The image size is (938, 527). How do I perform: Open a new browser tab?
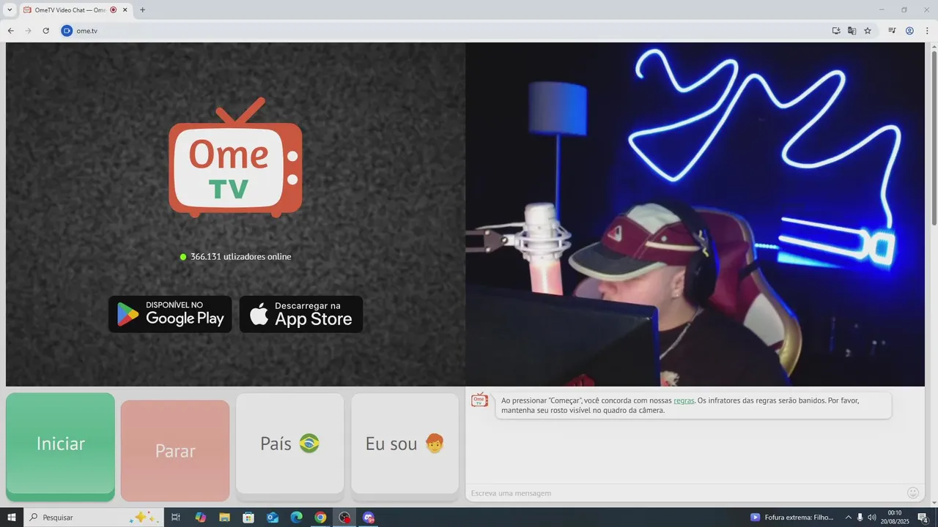click(x=142, y=10)
